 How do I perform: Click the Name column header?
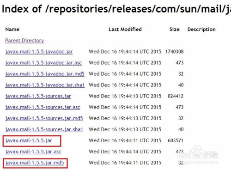click(x=12, y=29)
